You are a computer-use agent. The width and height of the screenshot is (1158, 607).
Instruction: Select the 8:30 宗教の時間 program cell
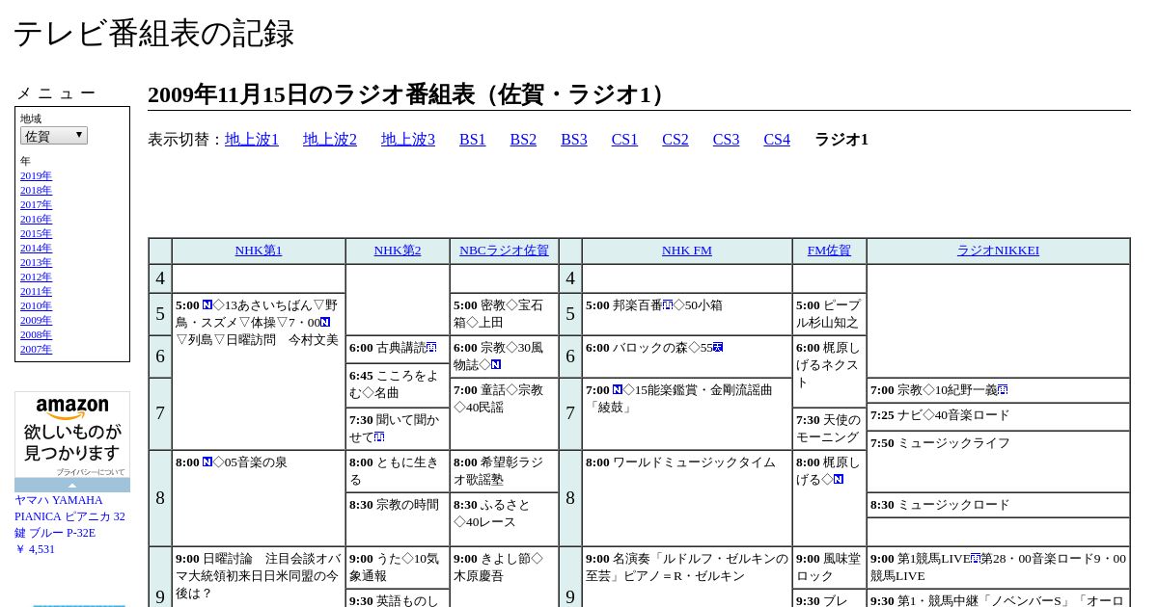(x=398, y=519)
